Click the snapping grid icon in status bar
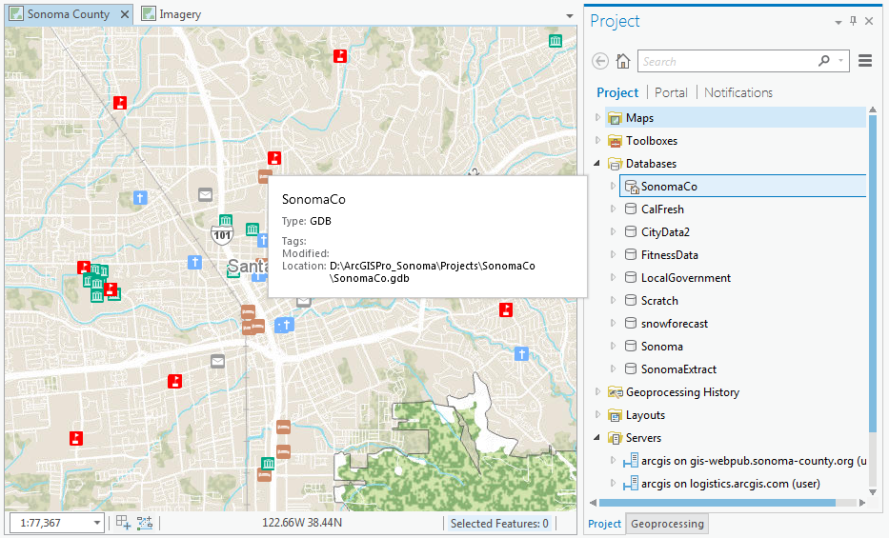Screen dimensions: 889x538 (x=123, y=522)
